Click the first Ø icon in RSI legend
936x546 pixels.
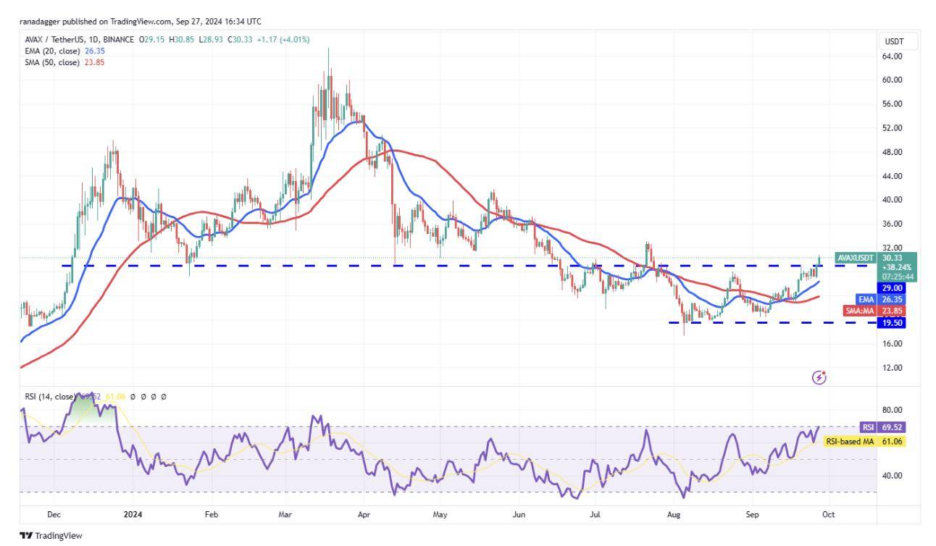133,396
